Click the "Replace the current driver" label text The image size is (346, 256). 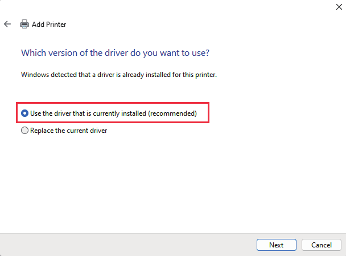pyautogui.click(x=68, y=131)
